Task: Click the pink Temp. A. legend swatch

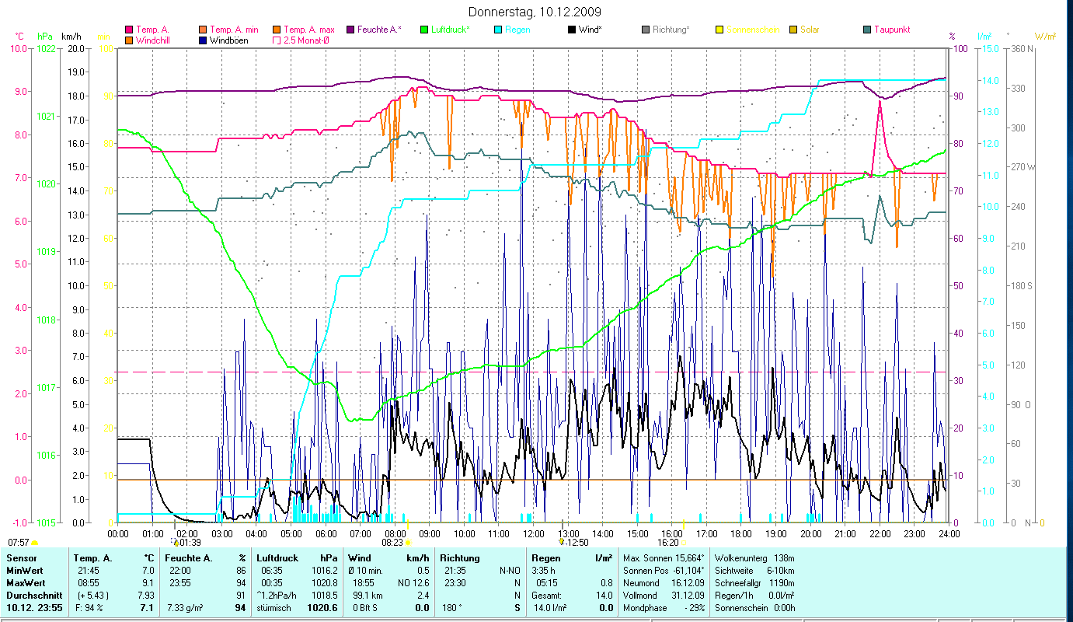Action: pyautogui.click(x=129, y=30)
